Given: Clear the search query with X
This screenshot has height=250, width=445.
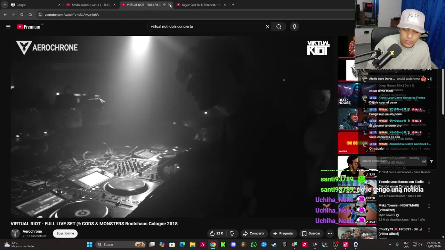Looking at the screenshot, I should [268, 27].
